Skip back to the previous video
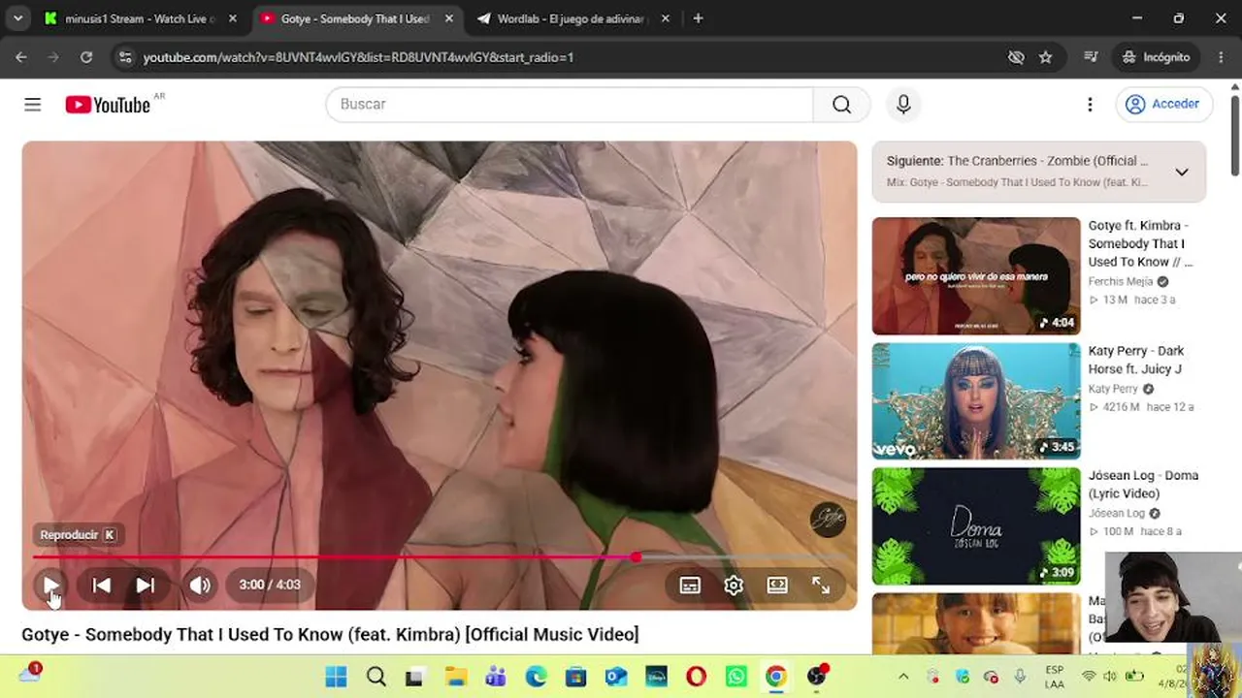The width and height of the screenshot is (1242, 698). click(x=101, y=585)
